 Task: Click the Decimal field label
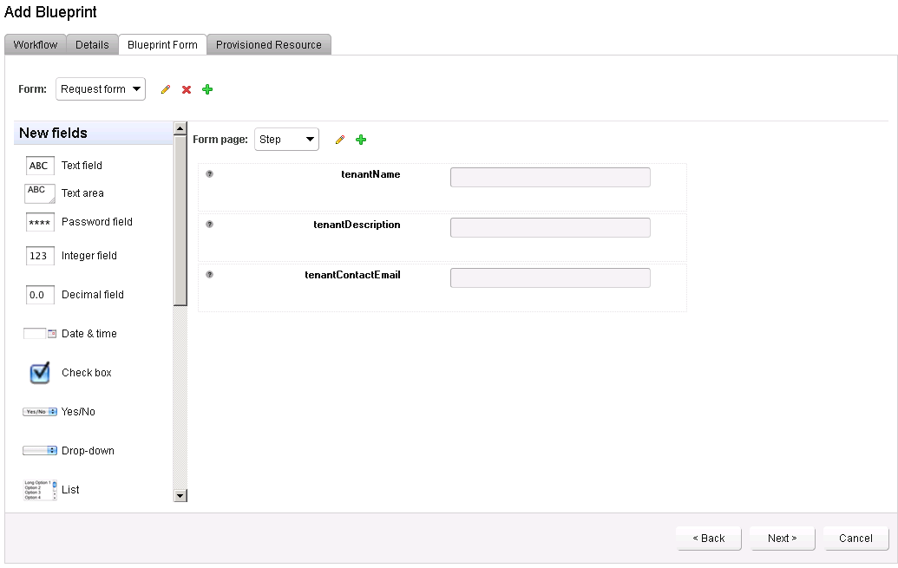click(x=93, y=295)
